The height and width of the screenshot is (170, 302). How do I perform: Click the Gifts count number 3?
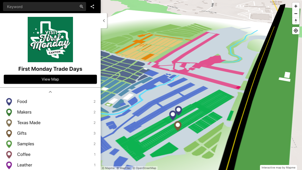coord(95,133)
